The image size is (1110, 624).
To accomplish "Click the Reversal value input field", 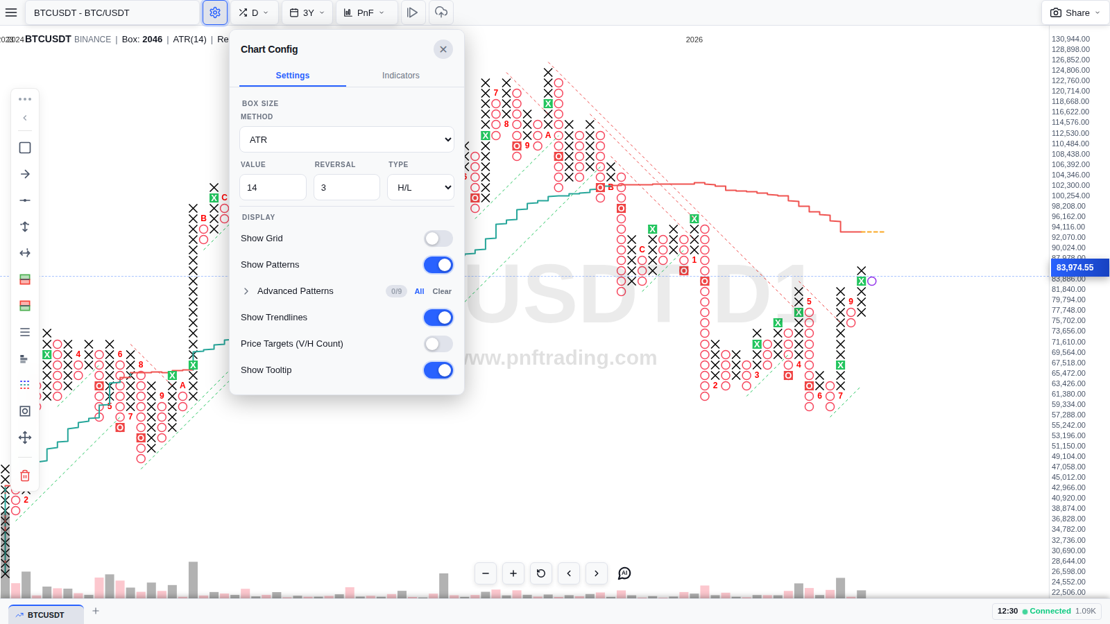I will [347, 187].
